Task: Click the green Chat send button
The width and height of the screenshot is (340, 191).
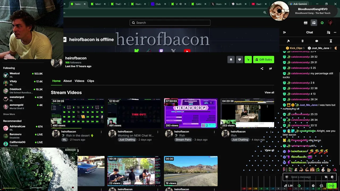Action: coord(331,186)
